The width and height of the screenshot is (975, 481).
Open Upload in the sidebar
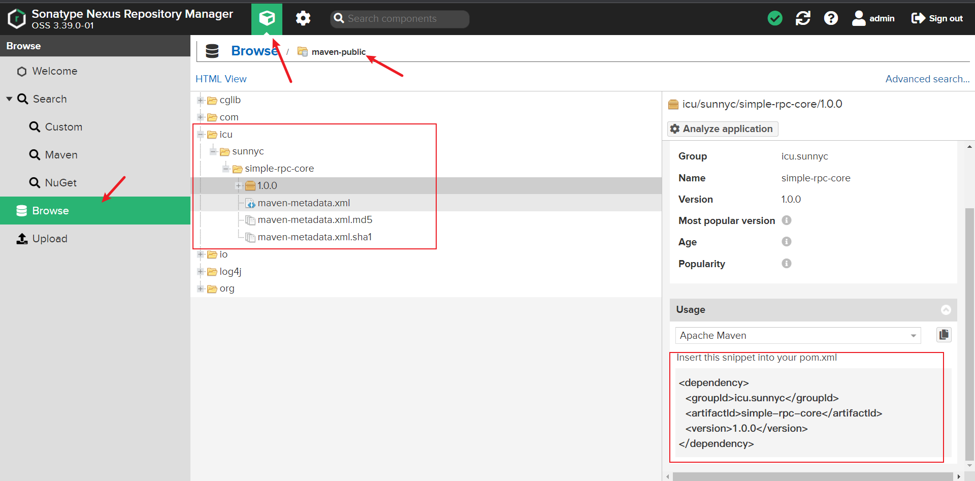point(95,239)
